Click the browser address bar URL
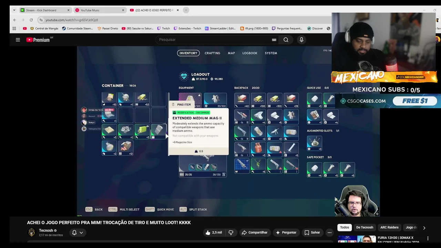This screenshot has height=248, width=441. click(72, 20)
